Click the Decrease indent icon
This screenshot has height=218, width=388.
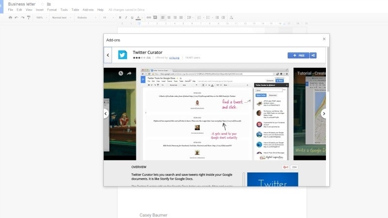coord(217,17)
